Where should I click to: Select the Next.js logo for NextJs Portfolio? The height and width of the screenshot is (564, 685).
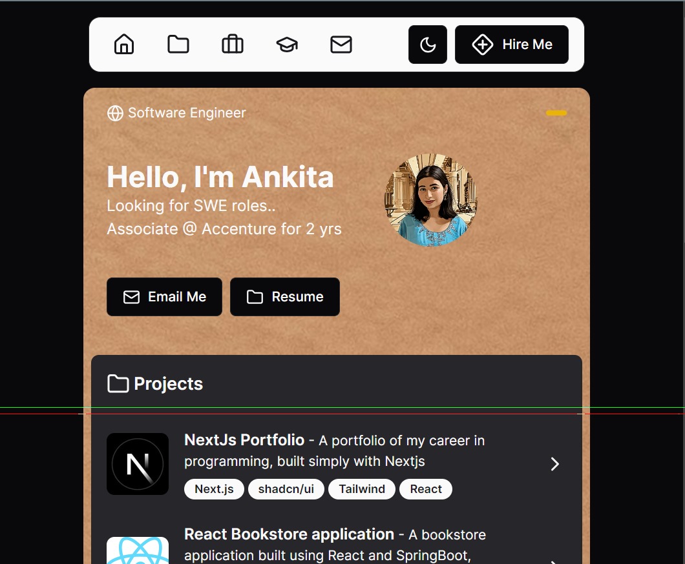coord(137,463)
